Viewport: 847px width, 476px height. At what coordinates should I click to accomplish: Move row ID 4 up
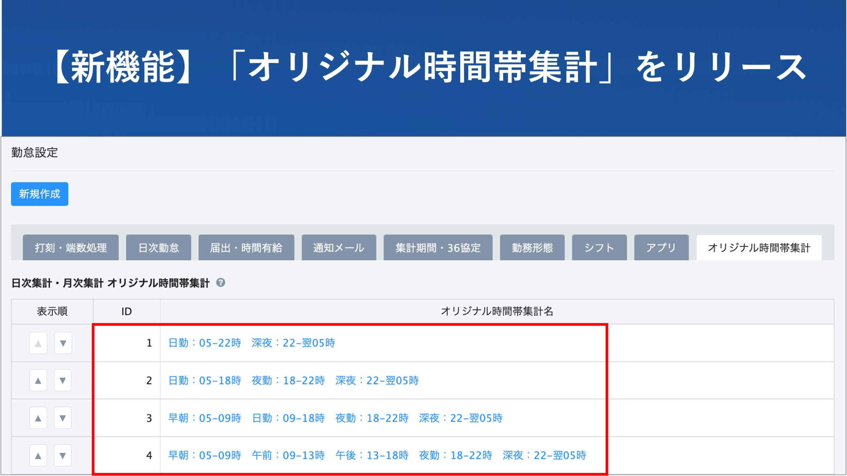click(38, 456)
